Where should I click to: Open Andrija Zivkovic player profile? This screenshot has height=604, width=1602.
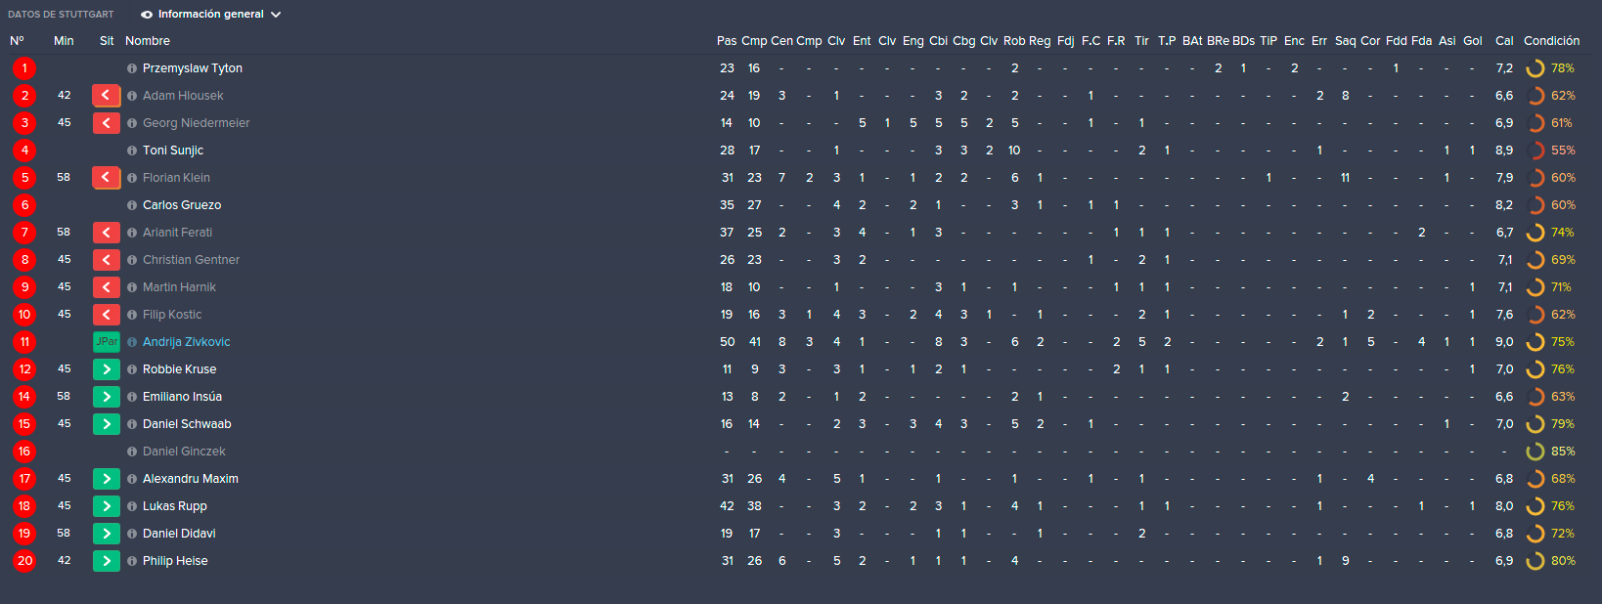tap(187, 342)
